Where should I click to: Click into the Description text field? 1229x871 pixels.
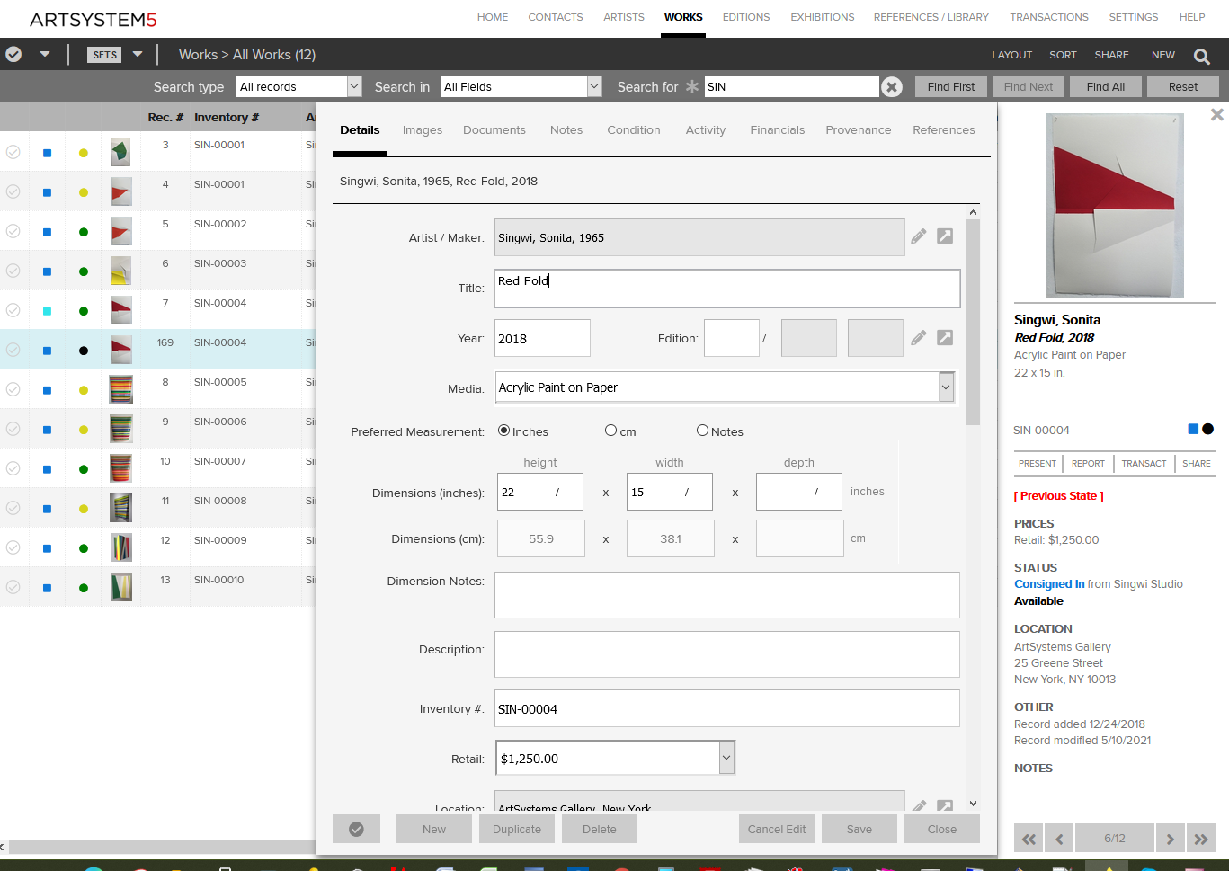726,654
